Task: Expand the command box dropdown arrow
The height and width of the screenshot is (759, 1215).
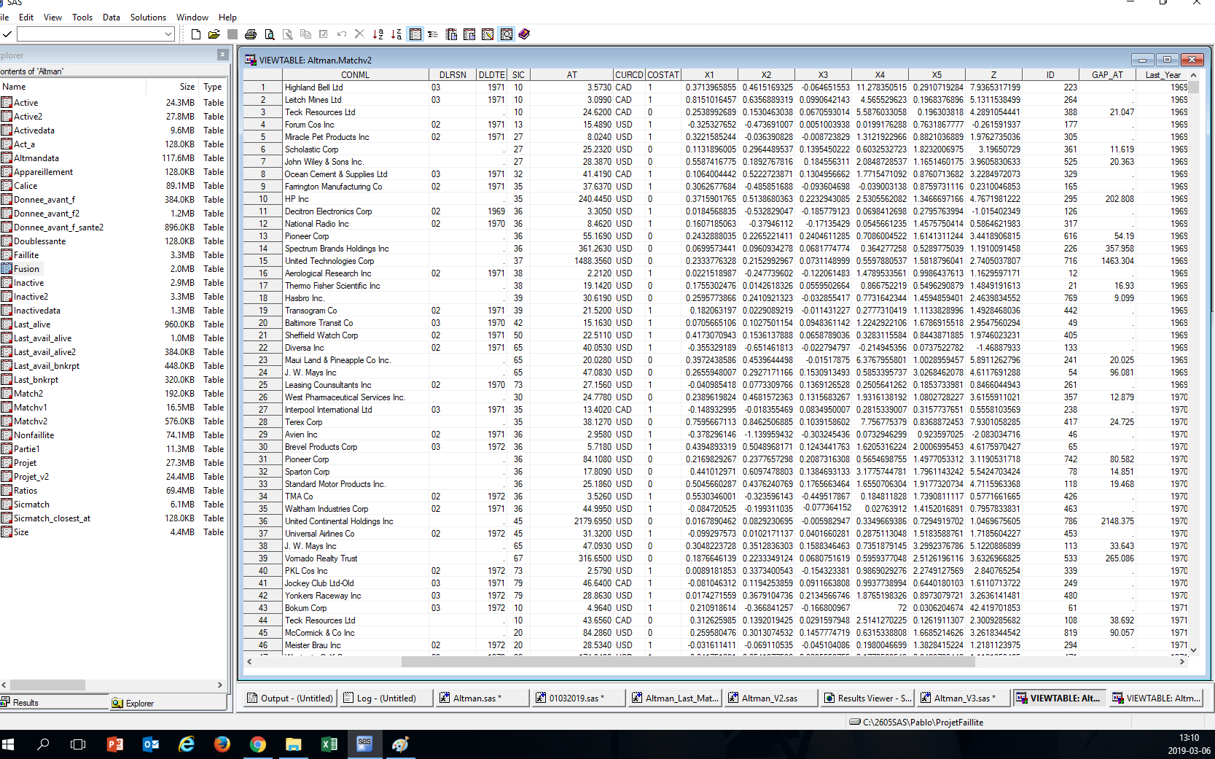Action: coord(168,34)
